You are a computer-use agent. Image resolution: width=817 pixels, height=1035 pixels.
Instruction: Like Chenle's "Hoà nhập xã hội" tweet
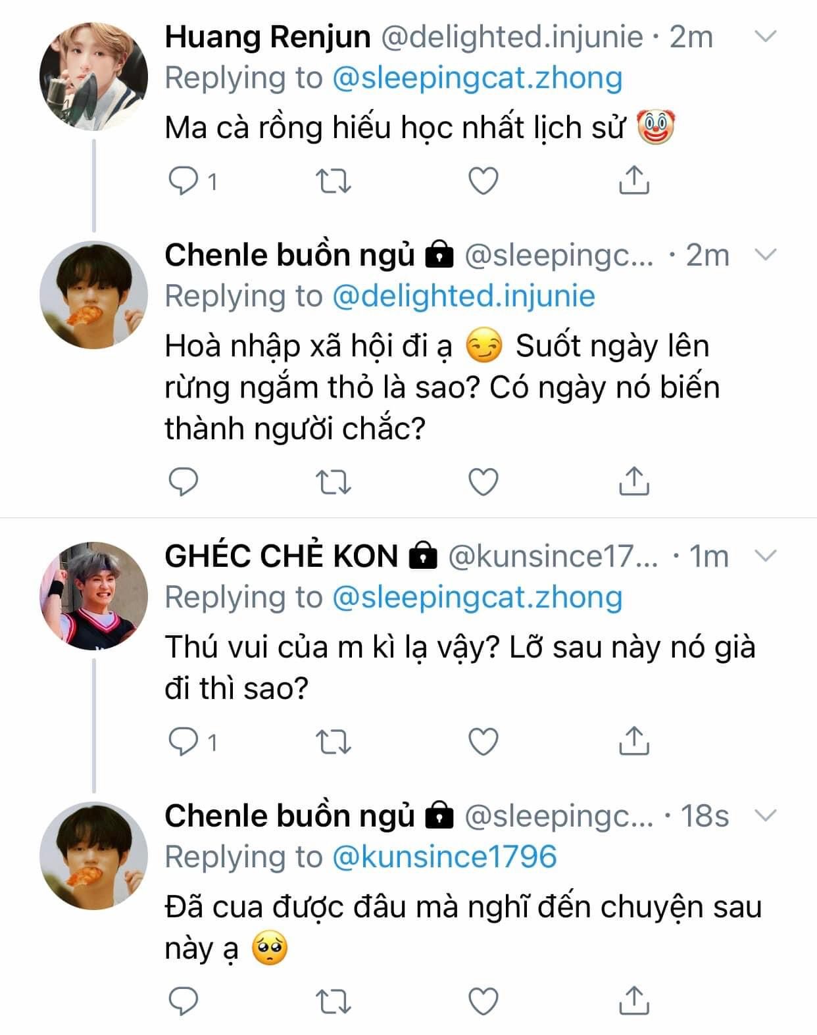pos(483,483)
